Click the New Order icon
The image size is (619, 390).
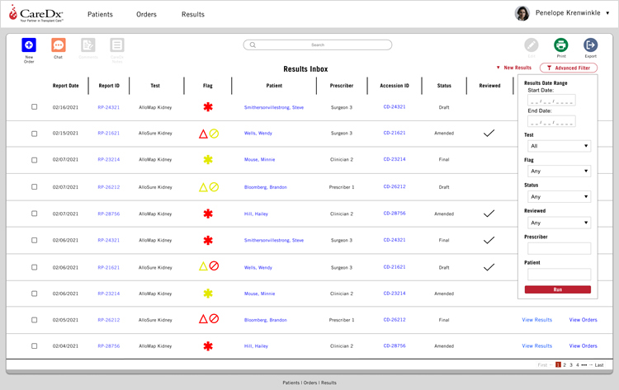pos(29,45)
